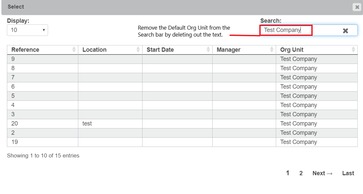
Task: Select current page 1 in pagination
Action: [288, 173]
